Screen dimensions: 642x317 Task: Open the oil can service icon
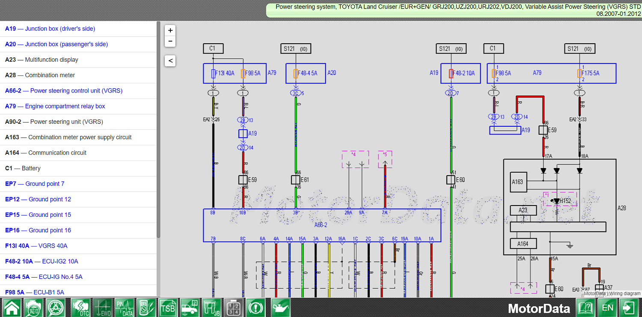[x=280, y=308]
